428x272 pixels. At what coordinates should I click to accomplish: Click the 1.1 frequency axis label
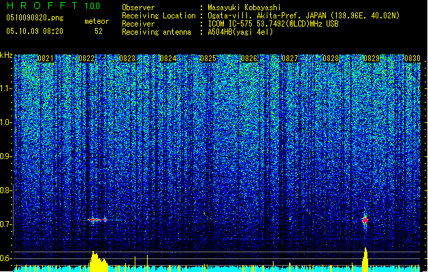click(x=5, y=88)
